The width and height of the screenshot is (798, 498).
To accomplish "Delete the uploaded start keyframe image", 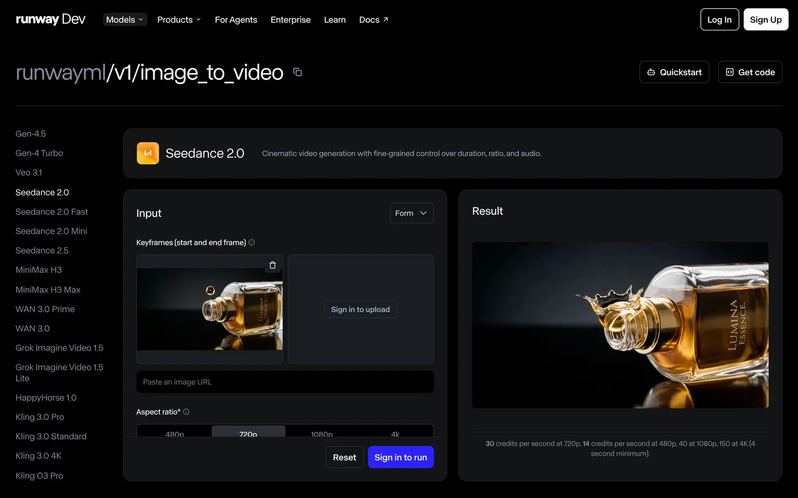I will click(x=272, y=265).
